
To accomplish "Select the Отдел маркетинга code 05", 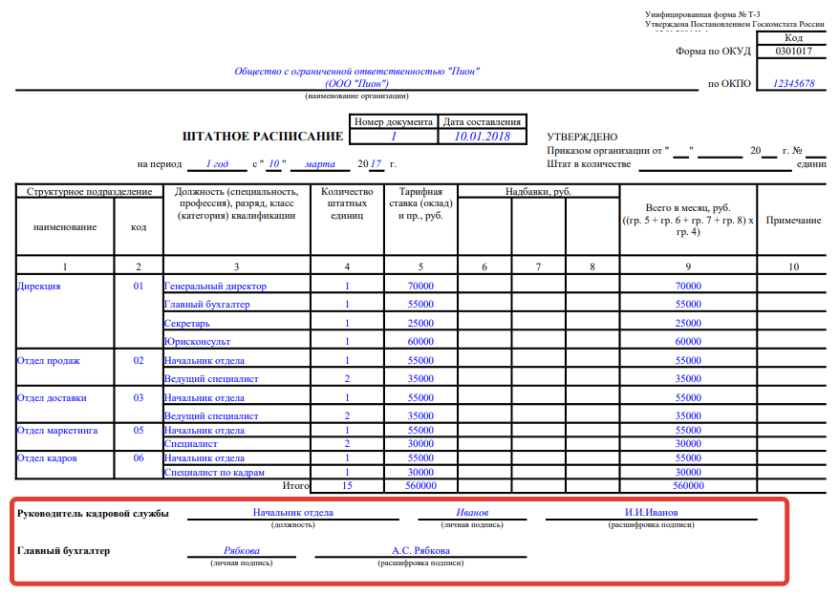I will 138,431.
